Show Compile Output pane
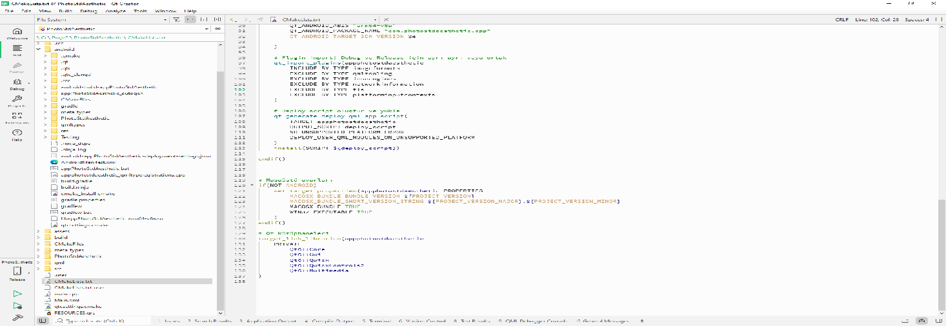946x326 pixels. coord(329,320)
